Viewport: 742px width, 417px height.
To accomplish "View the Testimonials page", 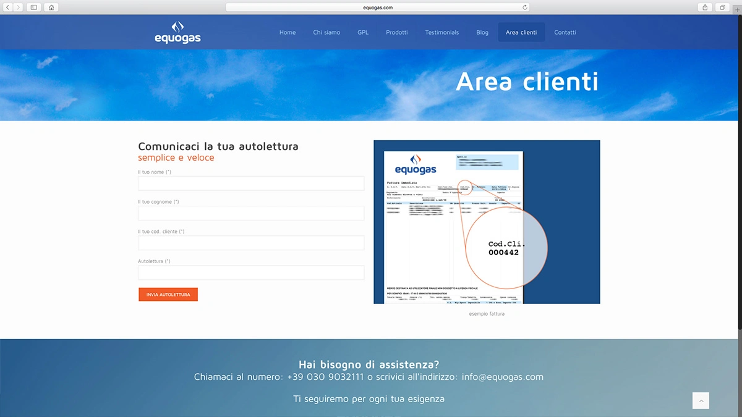I will (442, 32).
